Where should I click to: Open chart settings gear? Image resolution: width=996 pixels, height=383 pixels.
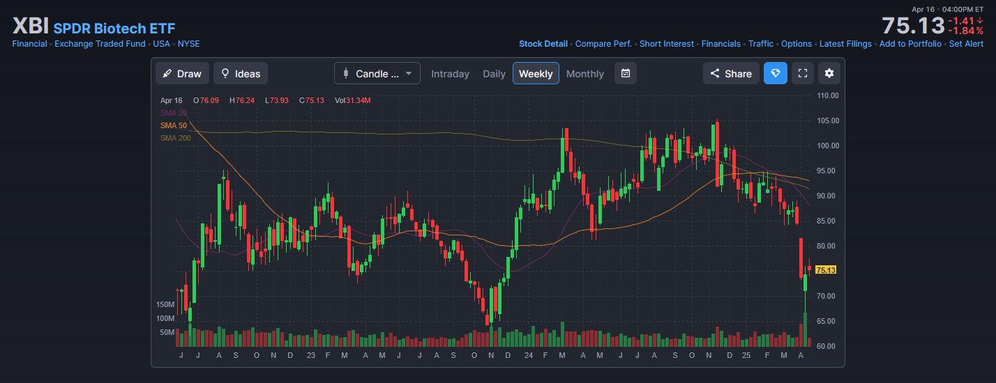pyautogui.click(x=829, y=74)
